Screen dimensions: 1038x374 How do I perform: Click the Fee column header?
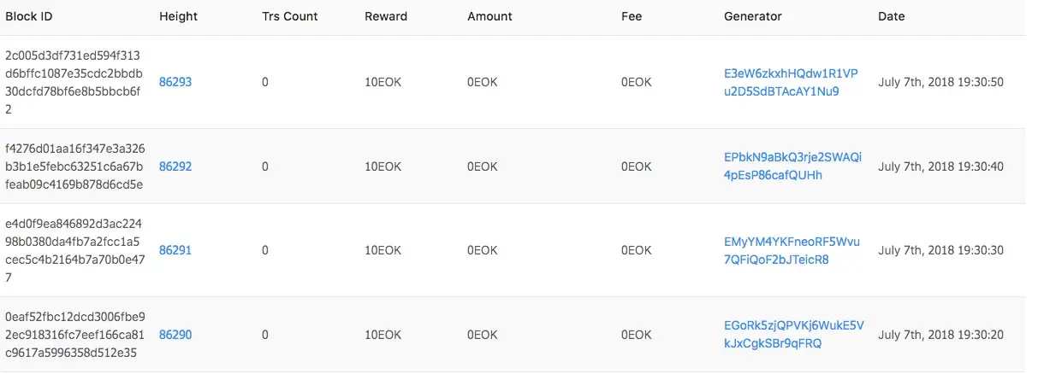point(631,16)
